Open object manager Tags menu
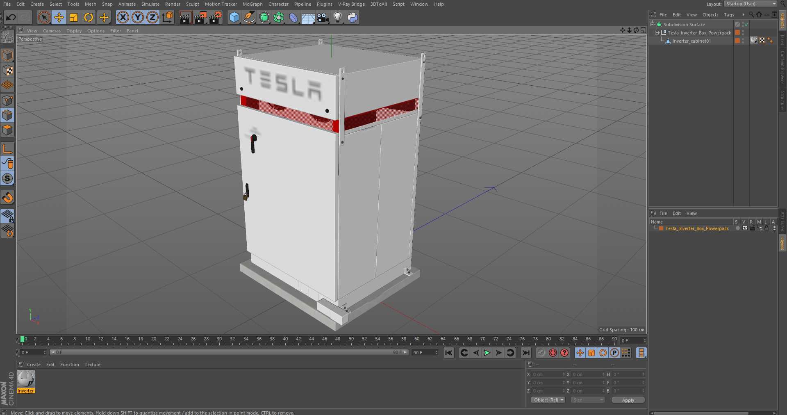The width and height of the screenshot is (787, 415). point(729,15)
